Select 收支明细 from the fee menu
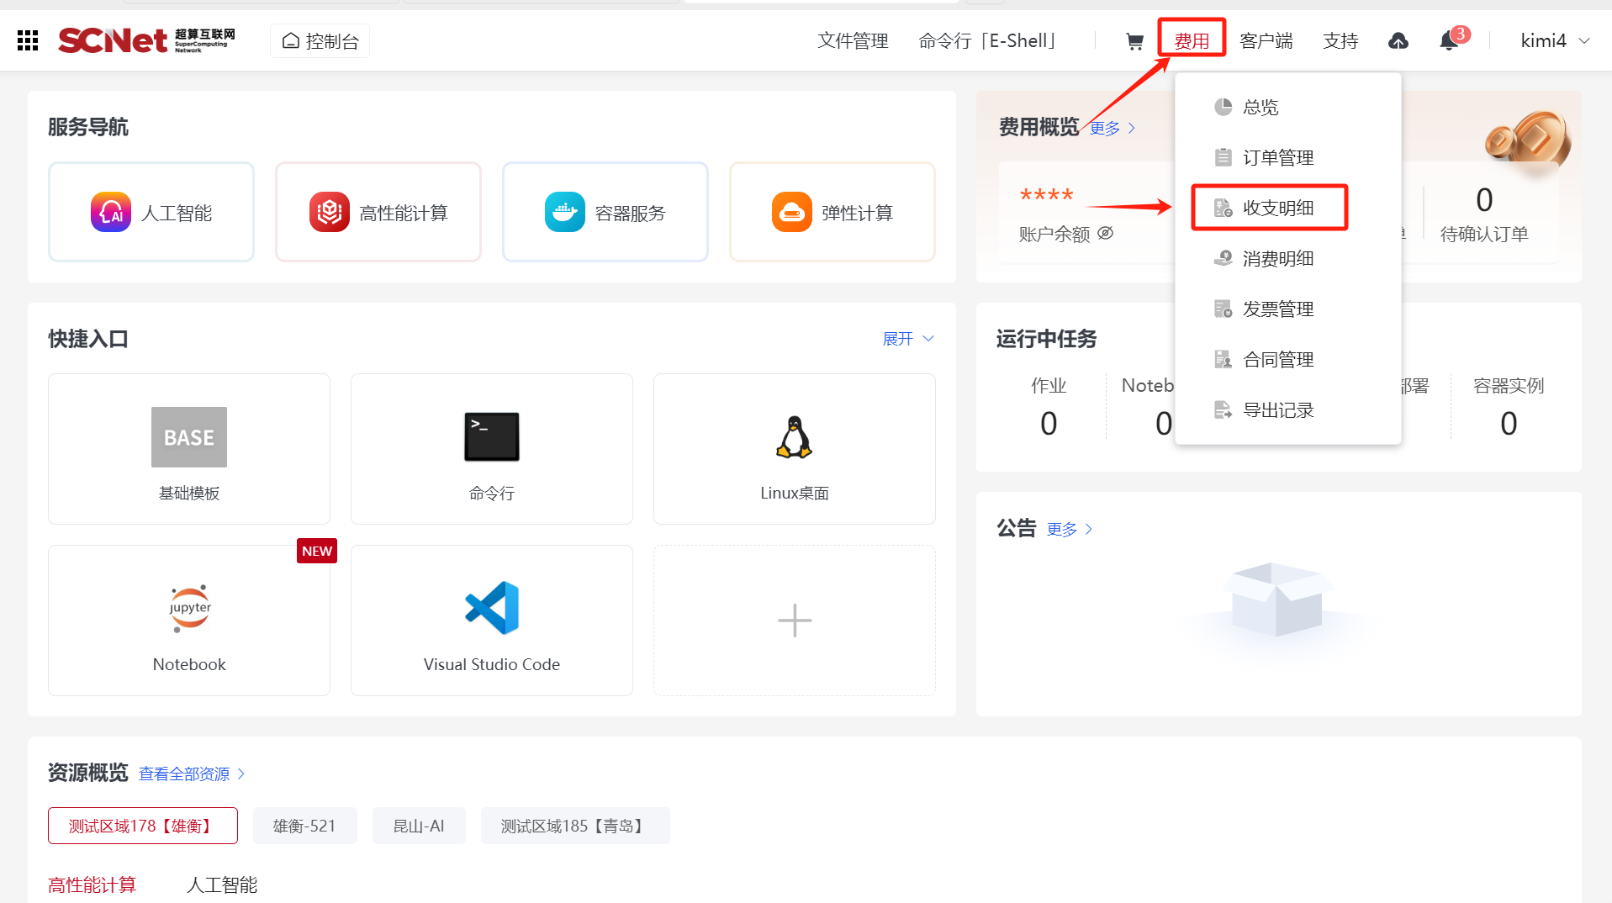The height and width of the screenshot is (903, 1612). pos(1277,208)
